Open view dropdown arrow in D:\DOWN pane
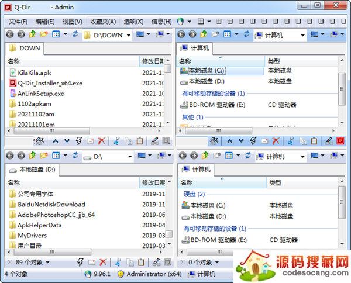Image resolution: width=351 pixels, height=283 pixels. [x=65, y=34]
